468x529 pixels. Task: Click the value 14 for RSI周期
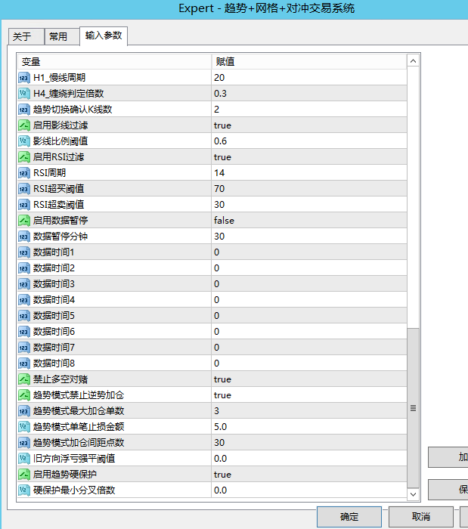[219, 173]
